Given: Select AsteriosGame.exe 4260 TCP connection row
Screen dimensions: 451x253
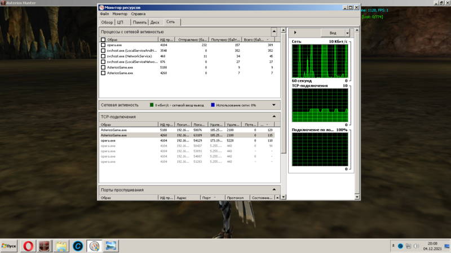Looking at the screenshot, I should [x=187, y=135].
